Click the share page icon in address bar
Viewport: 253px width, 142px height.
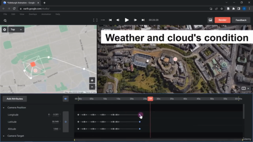pyautogui.click(x=216, y=9)
